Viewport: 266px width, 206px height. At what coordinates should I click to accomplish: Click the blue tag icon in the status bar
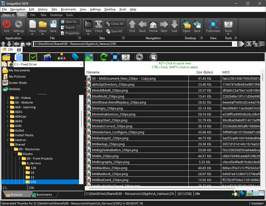pos(242,193)
